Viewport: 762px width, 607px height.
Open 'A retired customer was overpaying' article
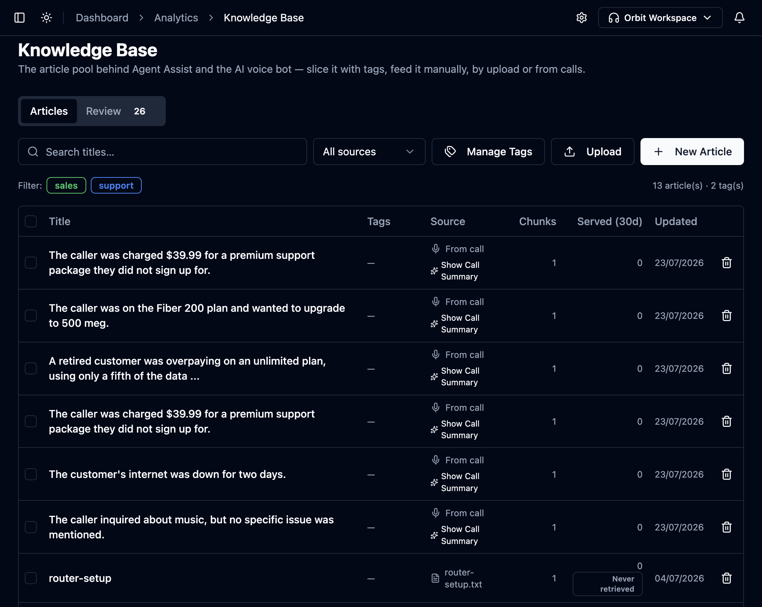pyautogui.click(x=187, y=368)
